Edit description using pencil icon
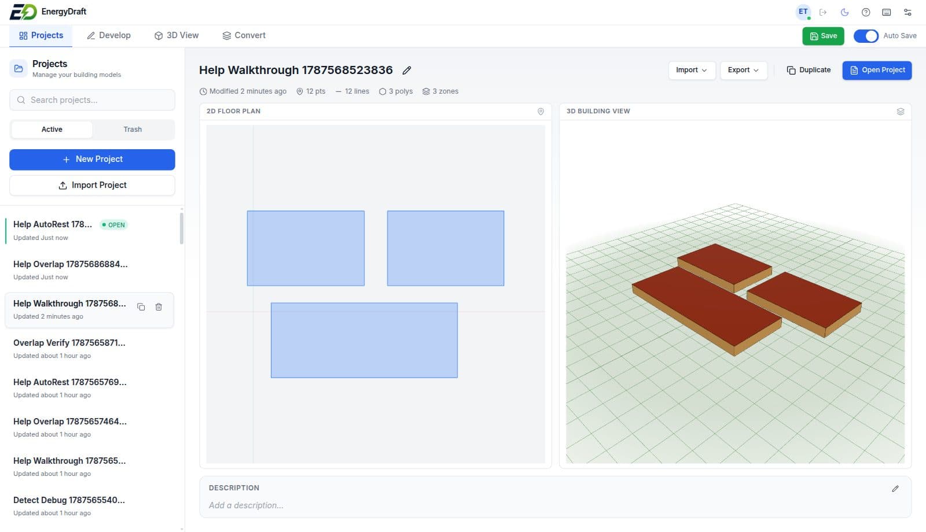The height and width of the screenshot is (532, 926). [x=895, y=489]
